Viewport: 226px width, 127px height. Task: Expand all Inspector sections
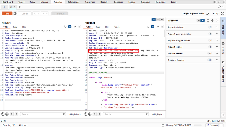[208, 21]
